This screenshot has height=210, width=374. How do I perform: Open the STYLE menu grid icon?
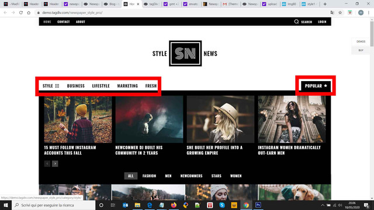(57, 86)
